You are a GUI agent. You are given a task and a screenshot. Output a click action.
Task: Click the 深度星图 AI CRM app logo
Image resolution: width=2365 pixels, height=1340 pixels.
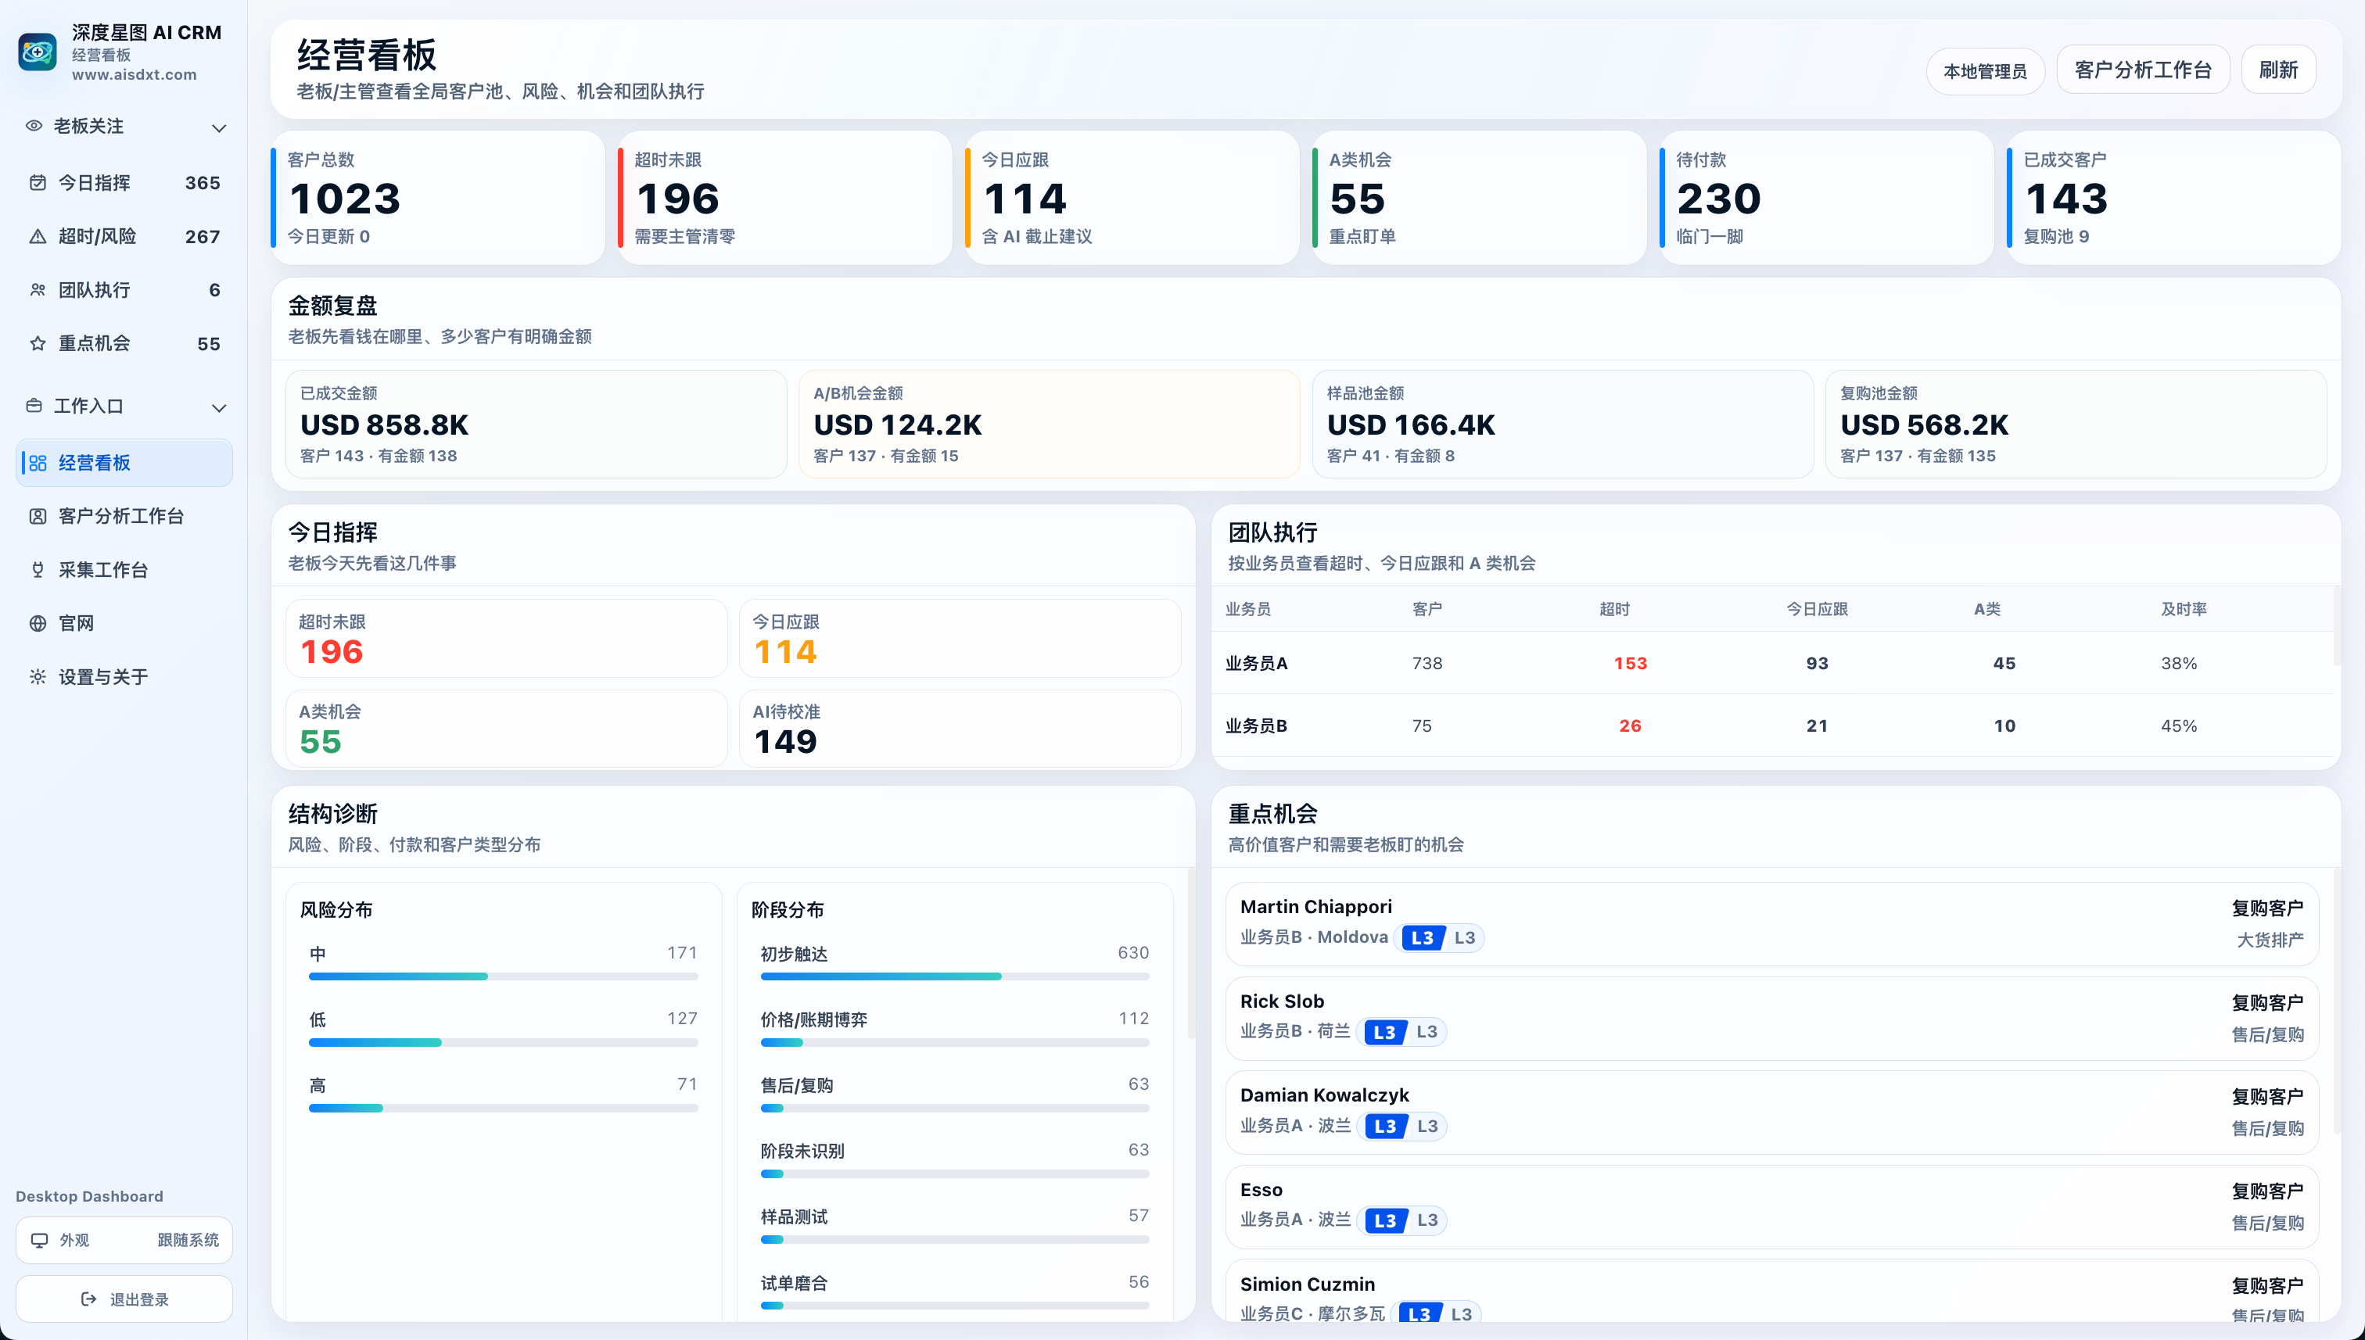[x=38, y=52]
